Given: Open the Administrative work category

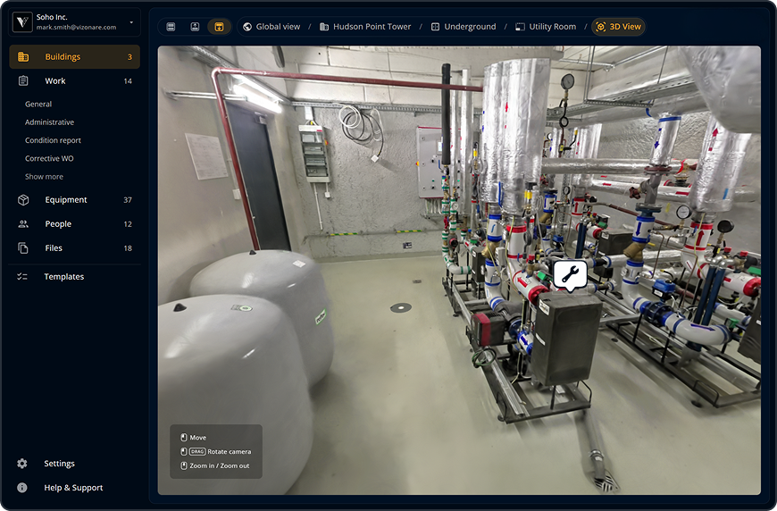Looking at the screenshot, I should (x=49, y=121).
